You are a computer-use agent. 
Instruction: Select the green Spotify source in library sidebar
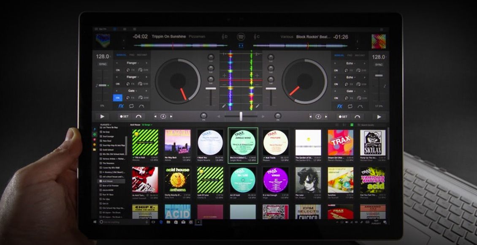click(94, 134)
